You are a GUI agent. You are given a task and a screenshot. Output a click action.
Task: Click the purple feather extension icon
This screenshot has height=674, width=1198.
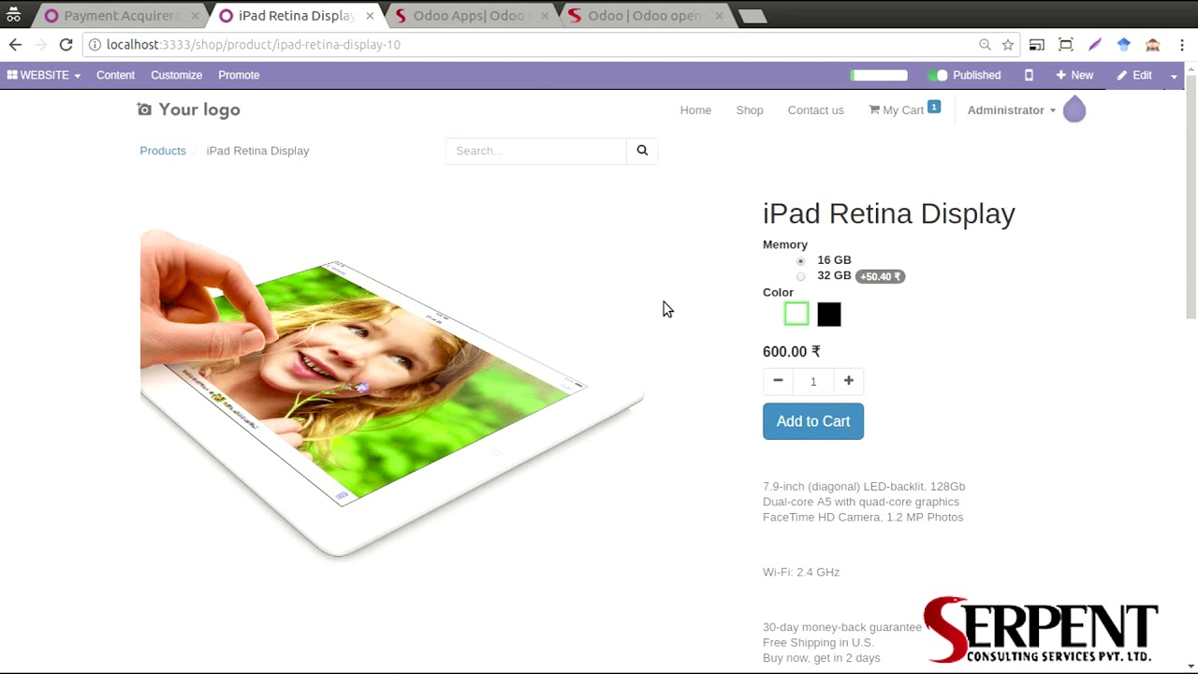pos(1095,44)
